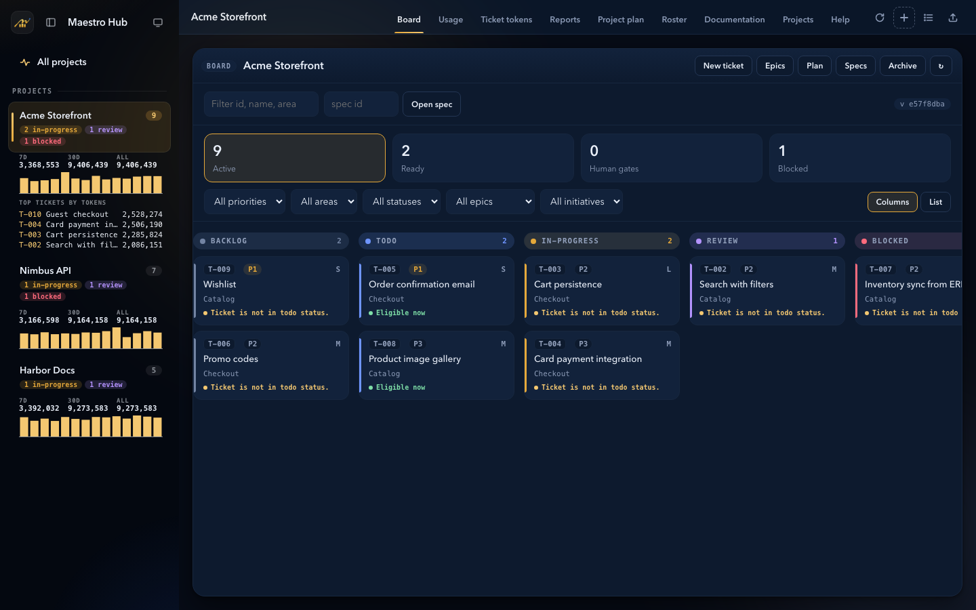Click the Specs button

point(855,66)
